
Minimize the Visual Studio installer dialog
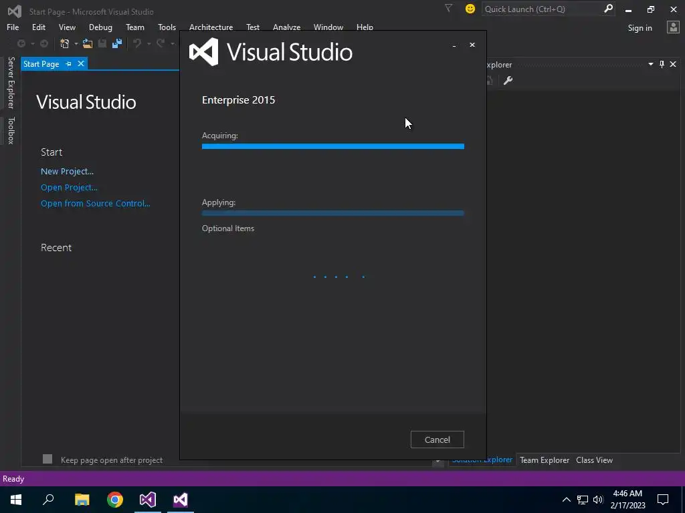(454, 45)
